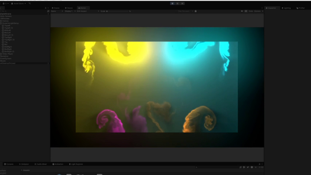Toggle Mute Audio in Game view
This screenshot has width=311, height=175.
coord(242,11)
